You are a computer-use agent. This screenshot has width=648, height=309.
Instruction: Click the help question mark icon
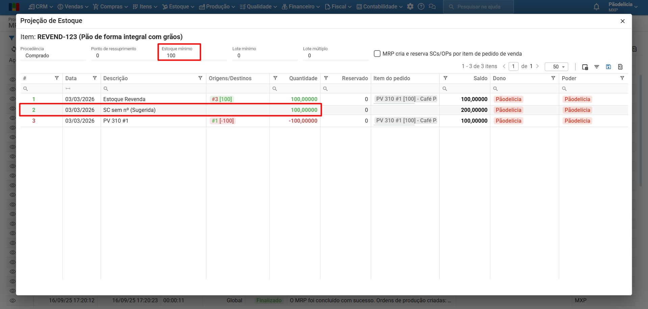421,7
